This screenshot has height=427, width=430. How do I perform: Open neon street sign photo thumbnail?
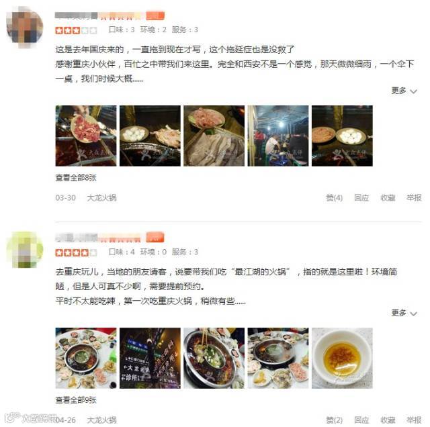(x=150, y=358)
